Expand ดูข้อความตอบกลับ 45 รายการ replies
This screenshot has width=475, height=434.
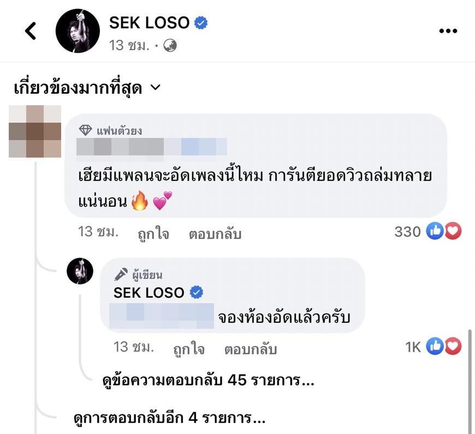pyautogui.click(x=209, y=380)
